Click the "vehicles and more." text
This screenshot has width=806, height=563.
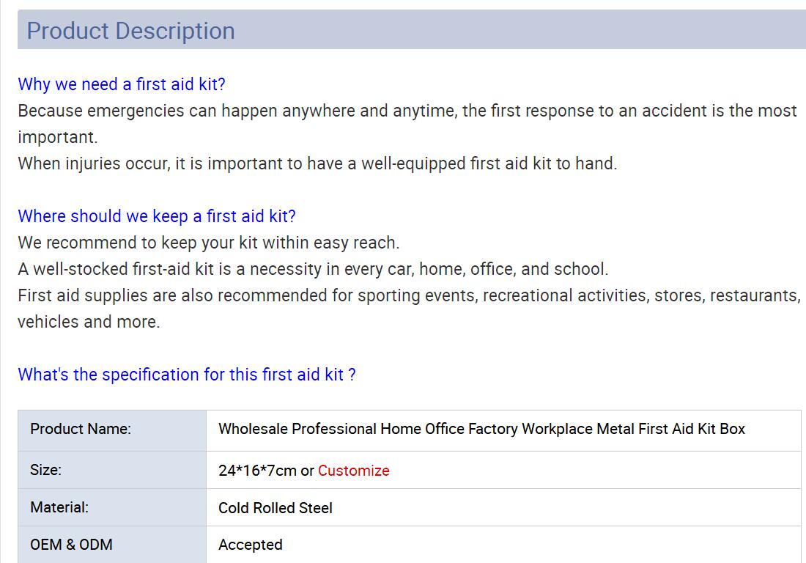click(89, 322)
